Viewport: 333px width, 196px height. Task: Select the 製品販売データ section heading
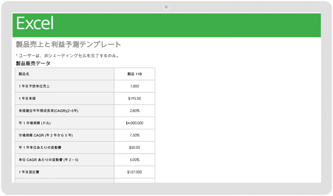coord(33,63)
